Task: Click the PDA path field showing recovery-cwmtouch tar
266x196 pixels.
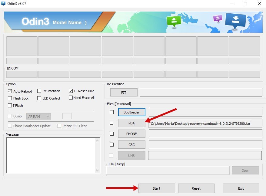Action: (205, 123)
